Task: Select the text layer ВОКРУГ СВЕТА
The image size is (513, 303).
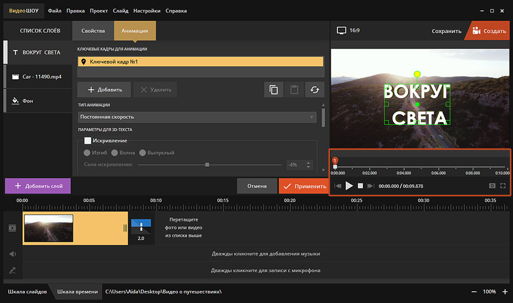Action: pos(38,52)
